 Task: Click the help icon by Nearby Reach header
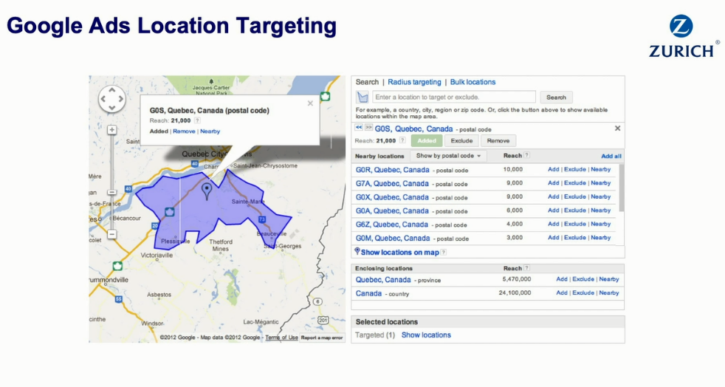(x=526, y=155)
